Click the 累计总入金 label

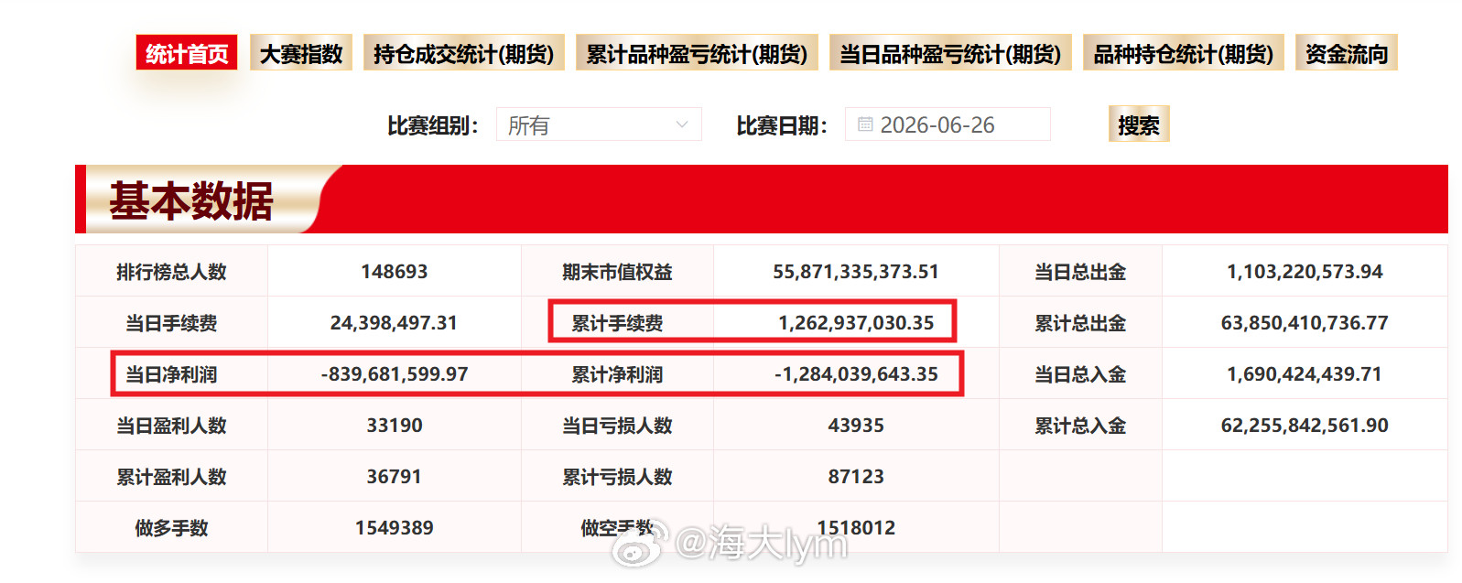coord(1080,426)
